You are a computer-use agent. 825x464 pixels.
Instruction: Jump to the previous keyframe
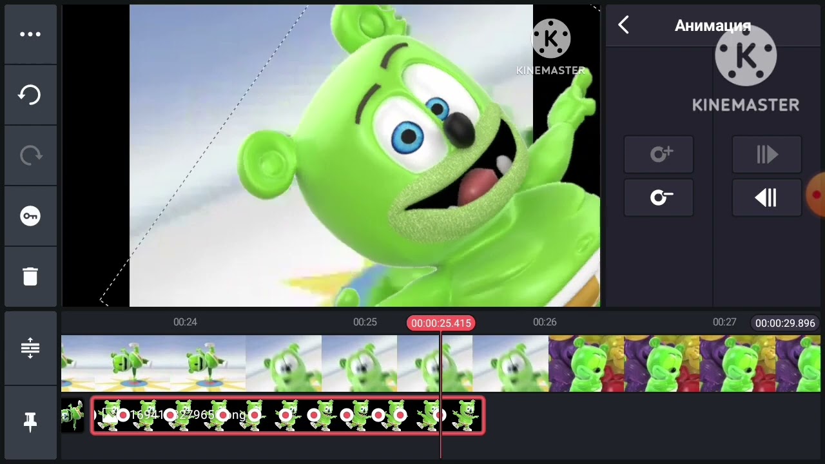click(x=767, y=198)
